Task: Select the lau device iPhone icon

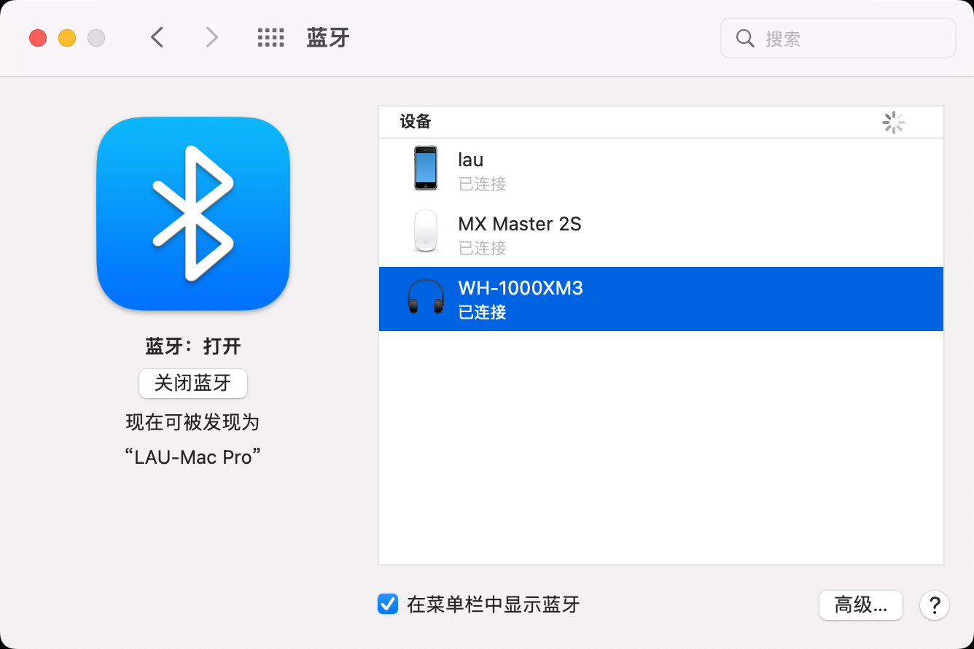Action: (x=426, y=168)
